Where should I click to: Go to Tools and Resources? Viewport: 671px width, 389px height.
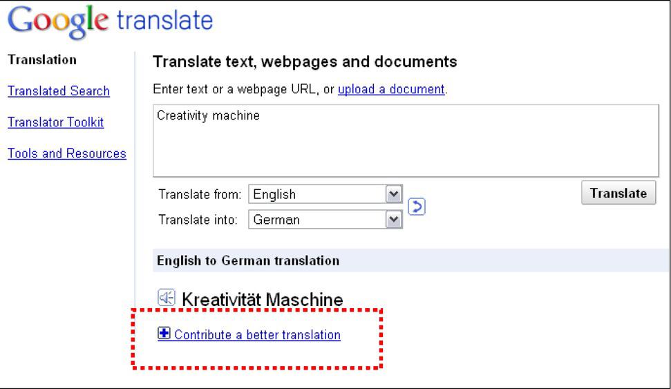[x=66, y=153]
